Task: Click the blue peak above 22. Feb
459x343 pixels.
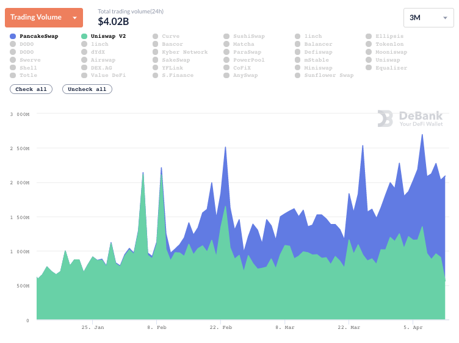Action: pyautogui.click(x=225, y=147)
